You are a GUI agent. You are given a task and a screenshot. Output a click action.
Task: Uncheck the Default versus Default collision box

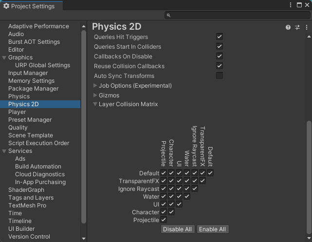210,173
